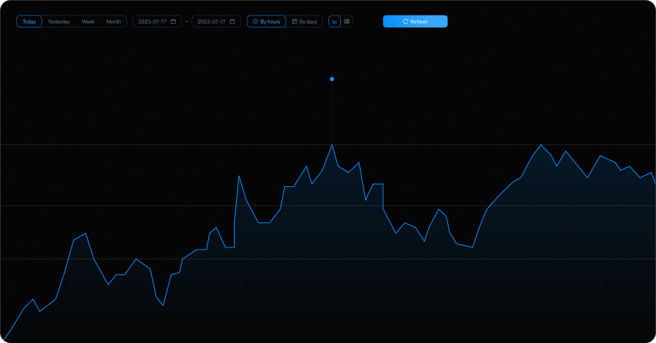Open calendar picker on end date
Screen dimensions: 656x343
tap(232, 22)
